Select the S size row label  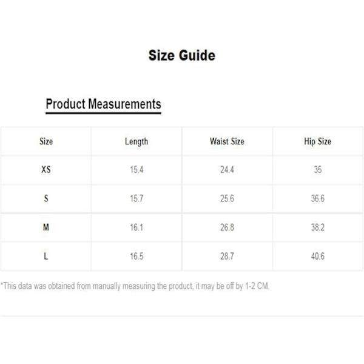[46, 198]
